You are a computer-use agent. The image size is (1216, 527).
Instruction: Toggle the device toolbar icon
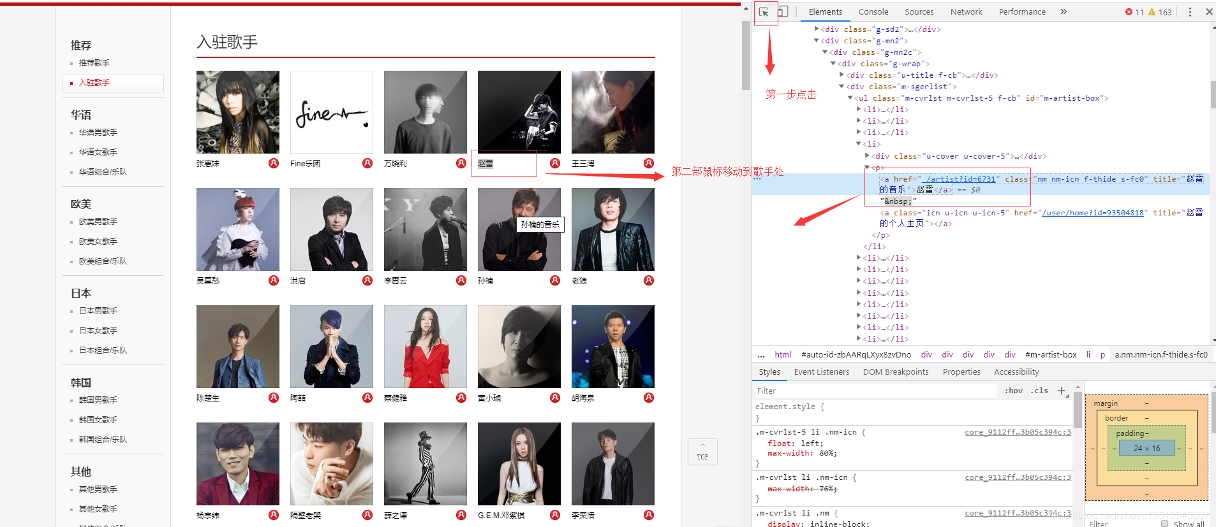click(x=783, y=11)
